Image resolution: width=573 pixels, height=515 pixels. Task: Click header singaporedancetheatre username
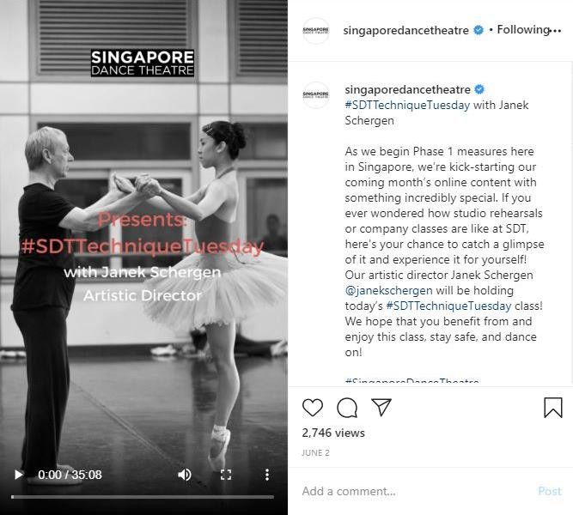click(405, 30)
